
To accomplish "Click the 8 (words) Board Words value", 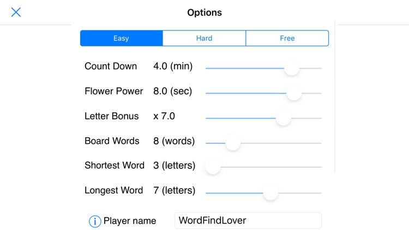I will [174, 141].
